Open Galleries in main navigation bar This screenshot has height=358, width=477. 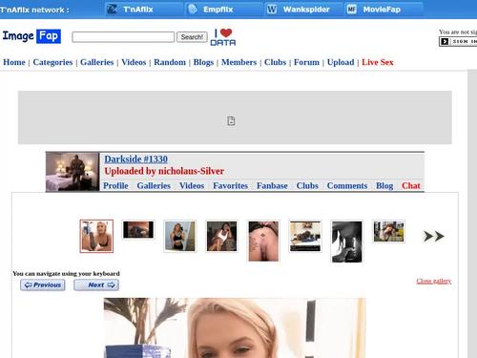96,62
